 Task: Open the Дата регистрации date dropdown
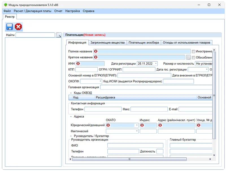point(156,63)
